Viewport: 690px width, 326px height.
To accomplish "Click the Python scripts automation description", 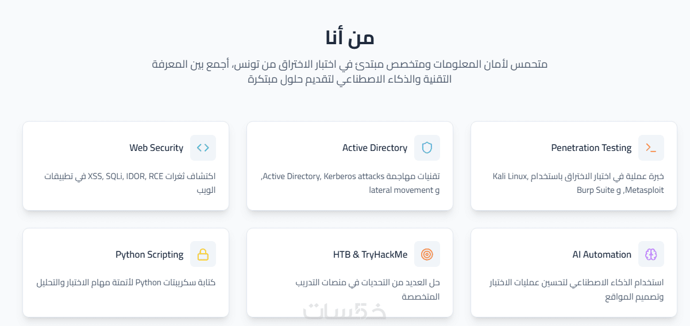I will (x=126, y=282).
